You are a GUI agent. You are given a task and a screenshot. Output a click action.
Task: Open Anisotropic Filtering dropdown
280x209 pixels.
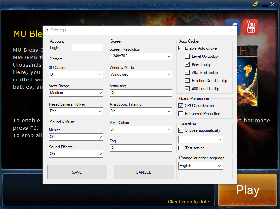point(141,111)
